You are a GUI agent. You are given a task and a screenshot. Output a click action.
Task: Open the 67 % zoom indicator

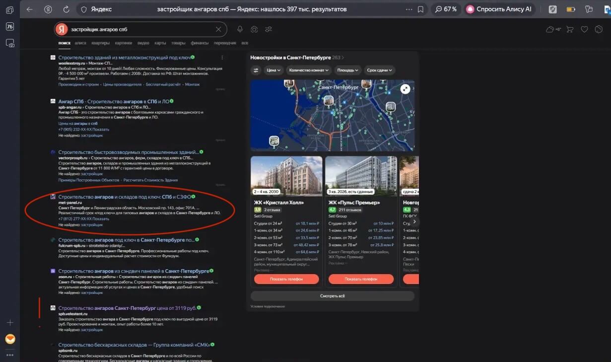click(446, 9)
